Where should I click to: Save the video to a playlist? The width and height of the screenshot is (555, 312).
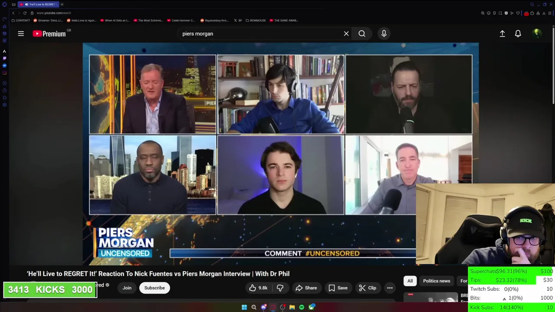[x=338, y=288]
